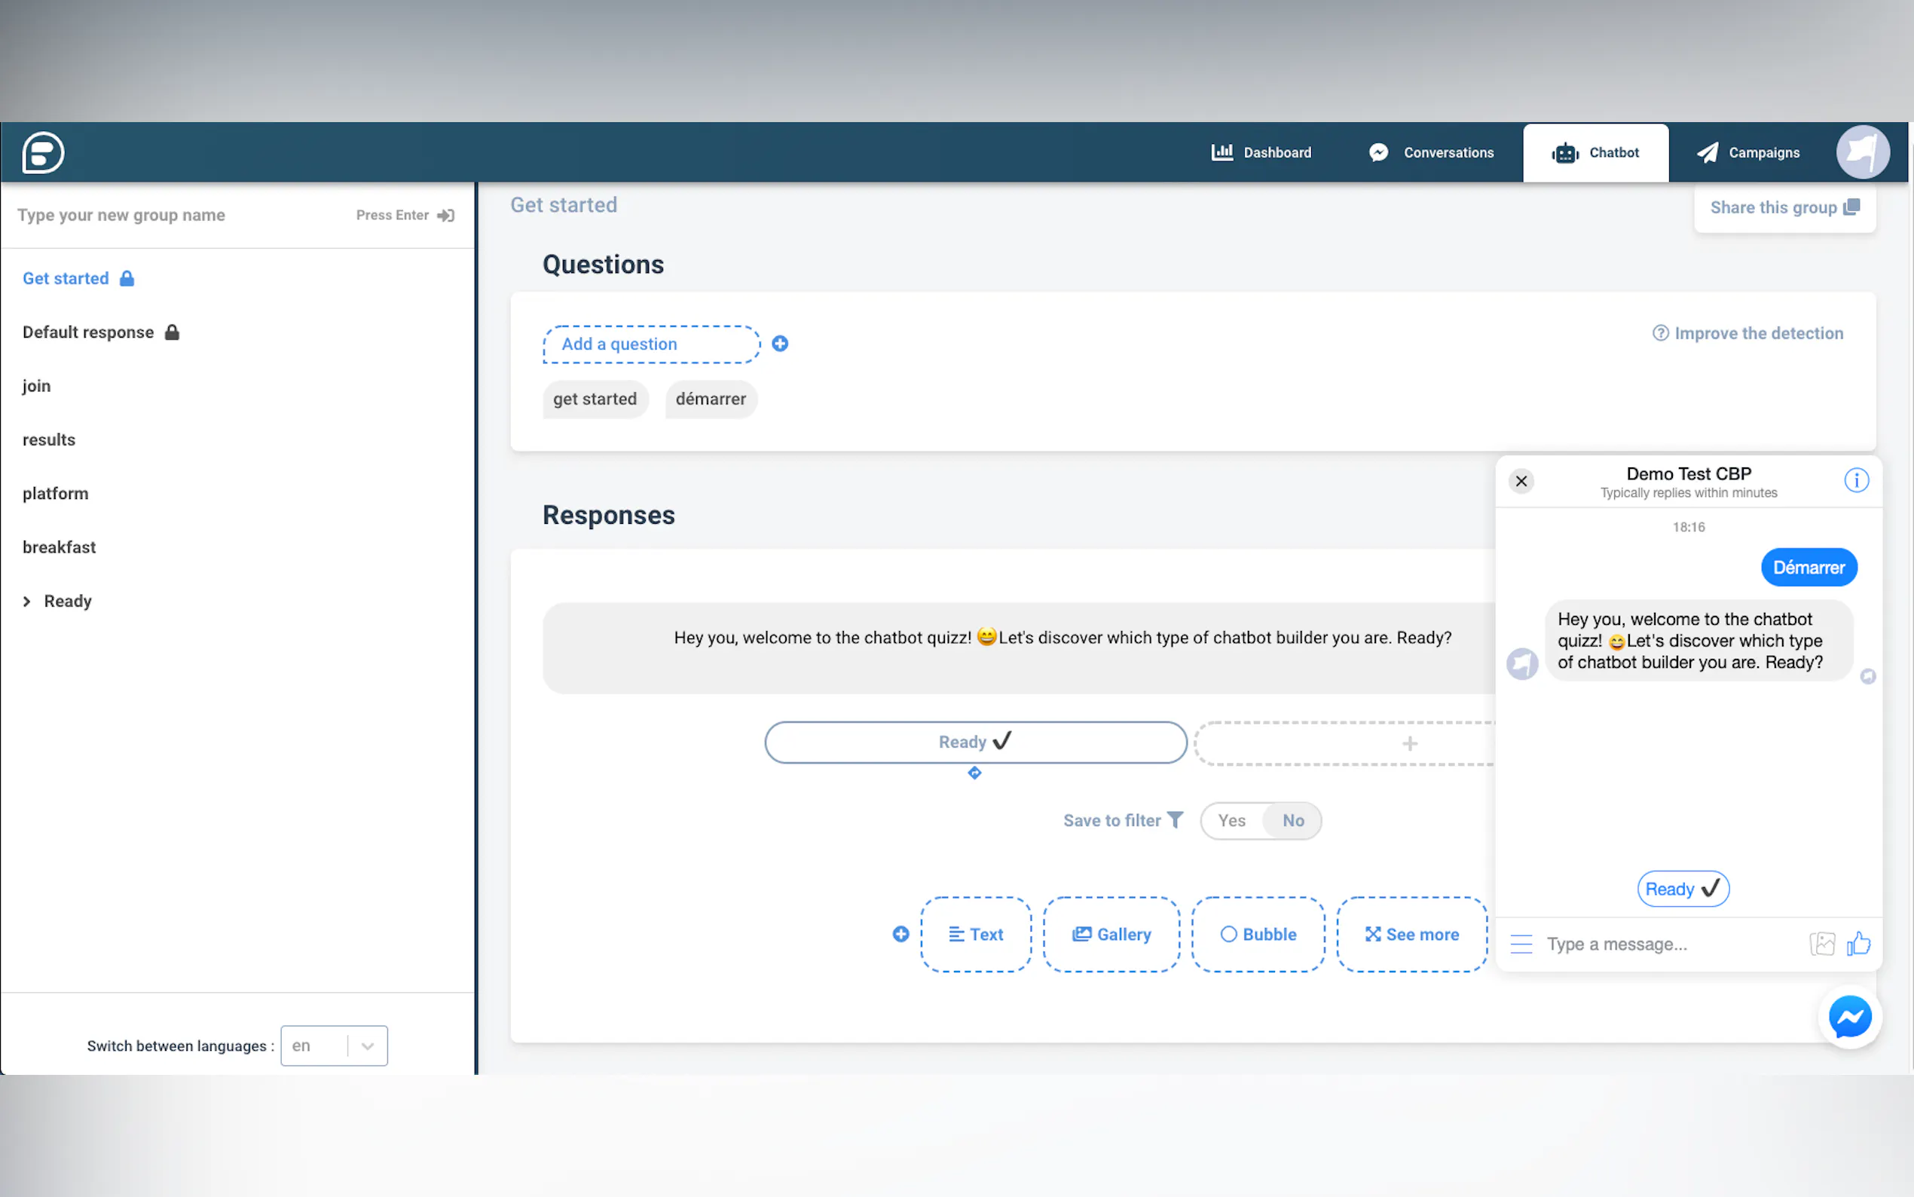Set Save to filter to Yes
This screenshot has width=1914, height=1197.
(1231, 821)
